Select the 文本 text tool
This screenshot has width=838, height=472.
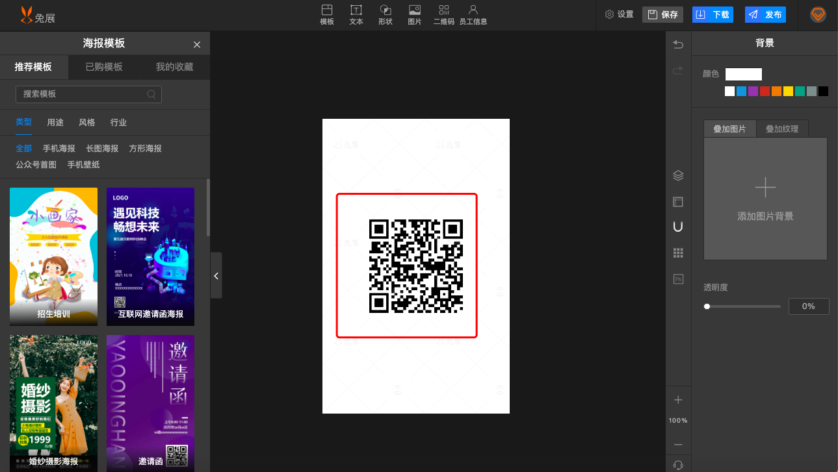[x=356, y=15]
